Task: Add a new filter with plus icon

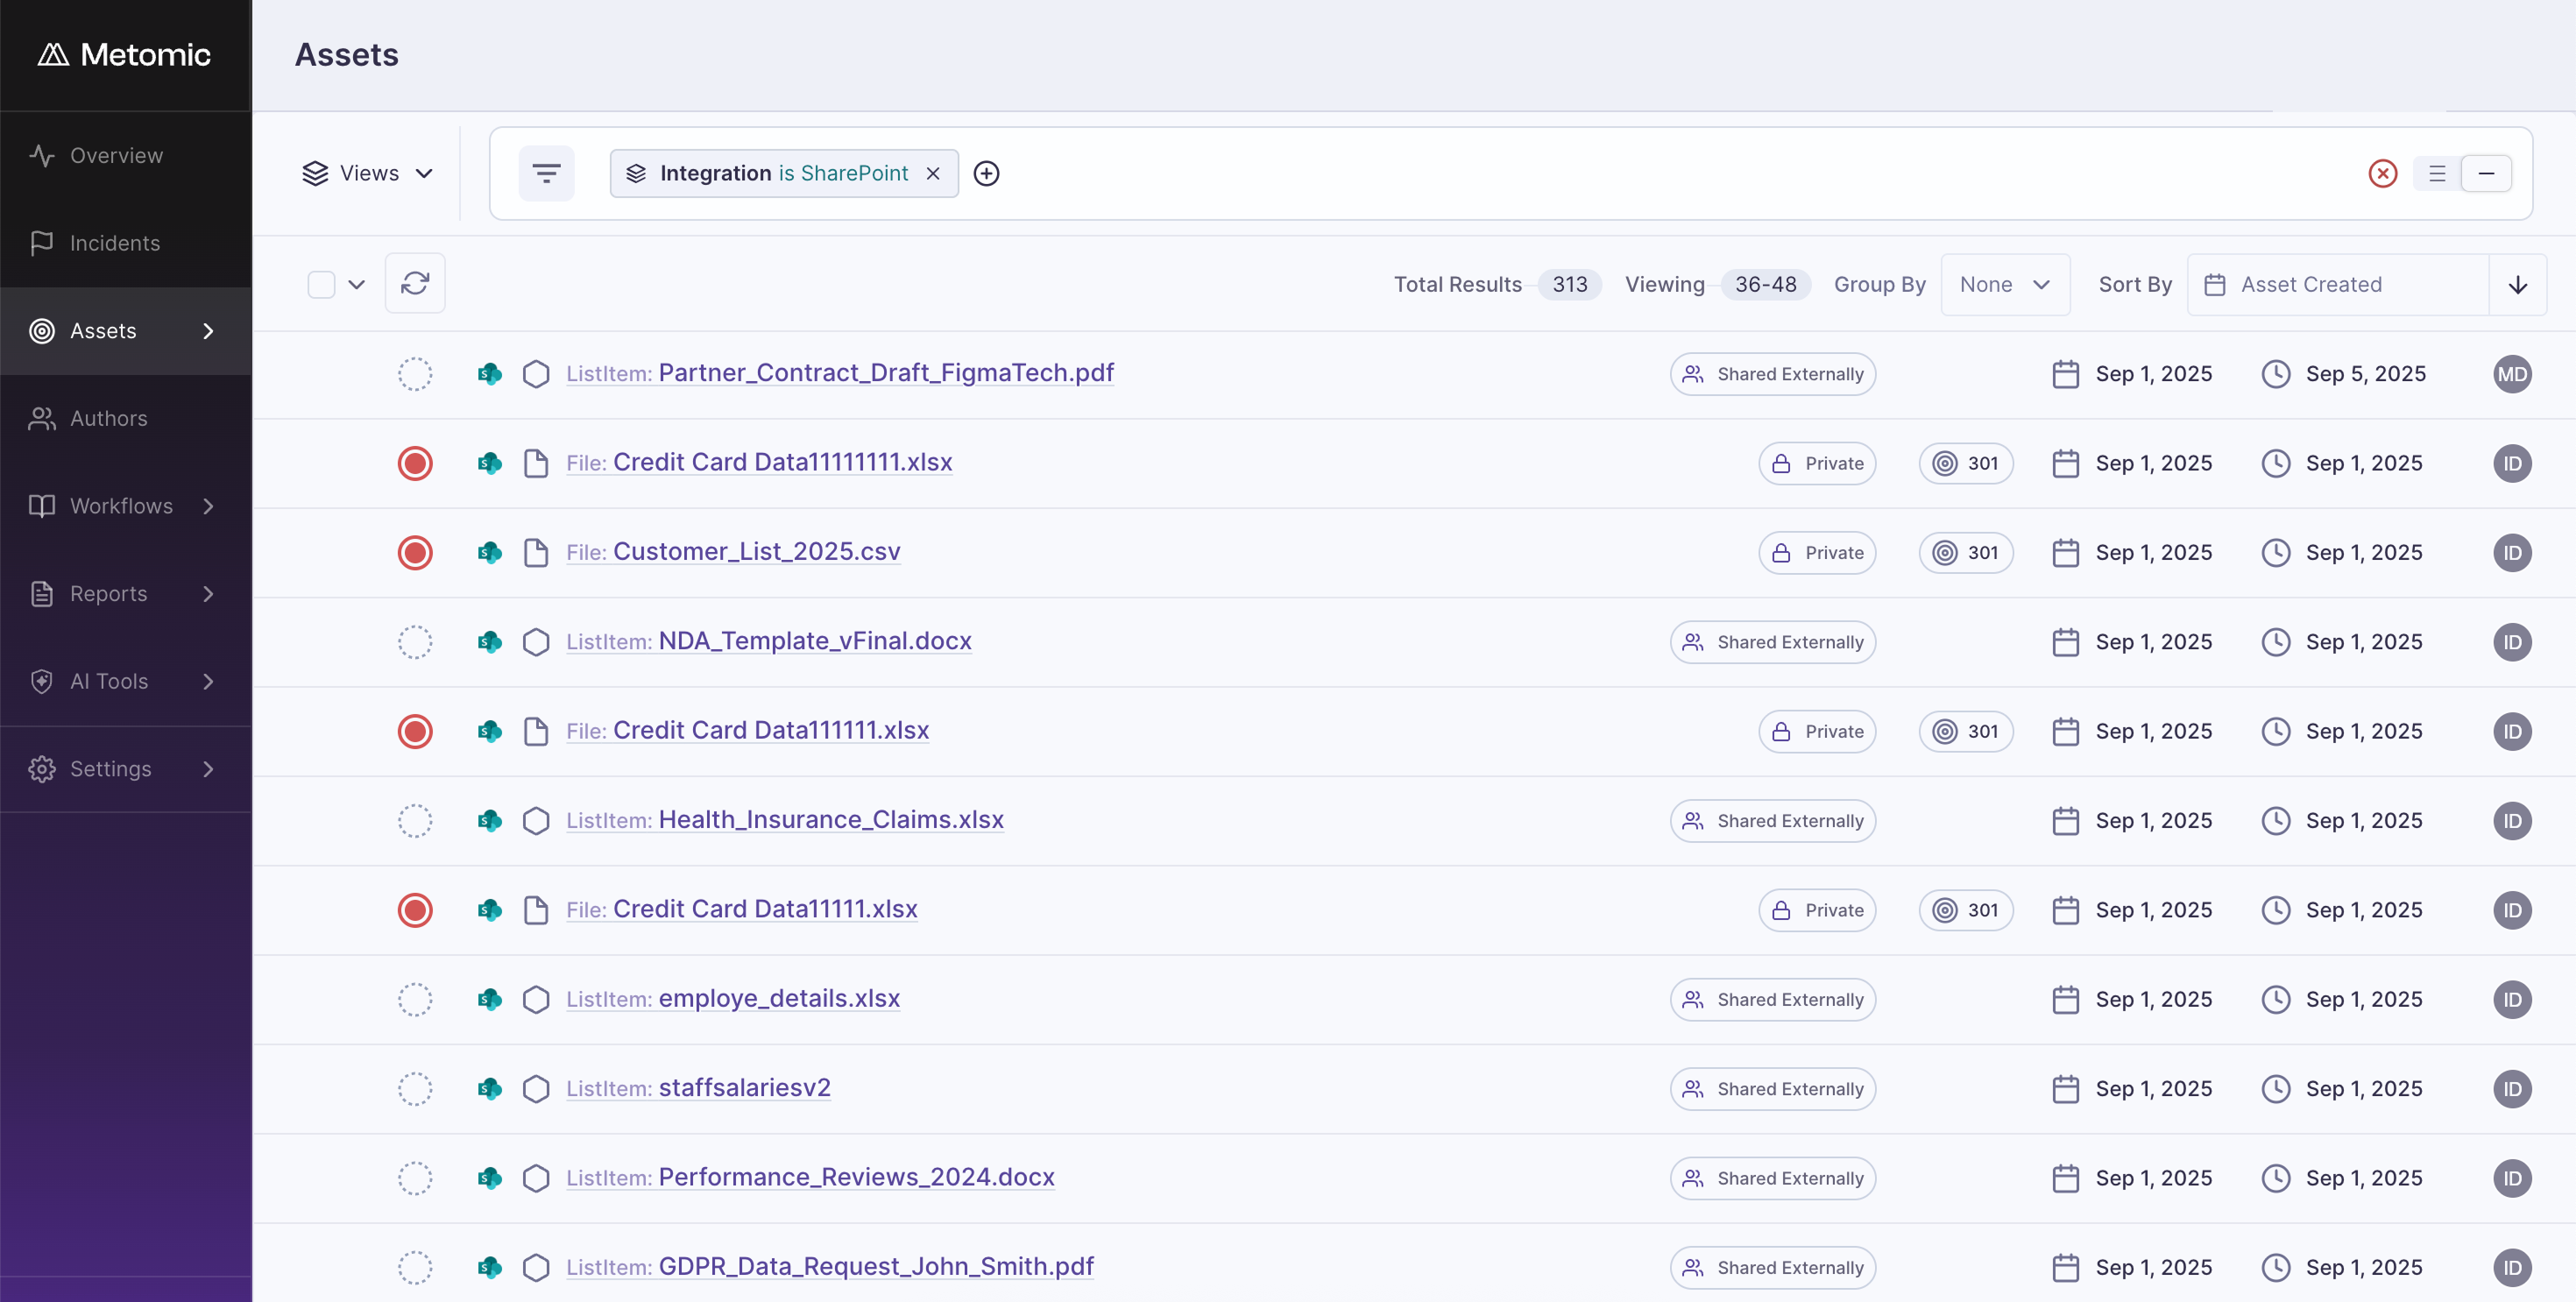Action: point(986,173)
